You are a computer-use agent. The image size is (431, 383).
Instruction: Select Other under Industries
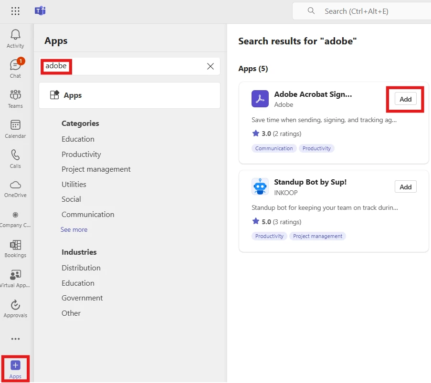[x=71, y=313]
